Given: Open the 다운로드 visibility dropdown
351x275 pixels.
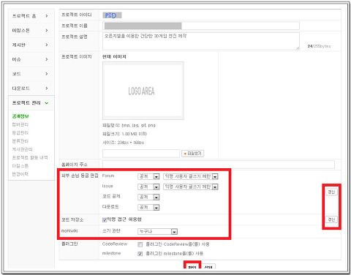Looking at the screenshot, I should pyautogui.click(x=148, y=207).
